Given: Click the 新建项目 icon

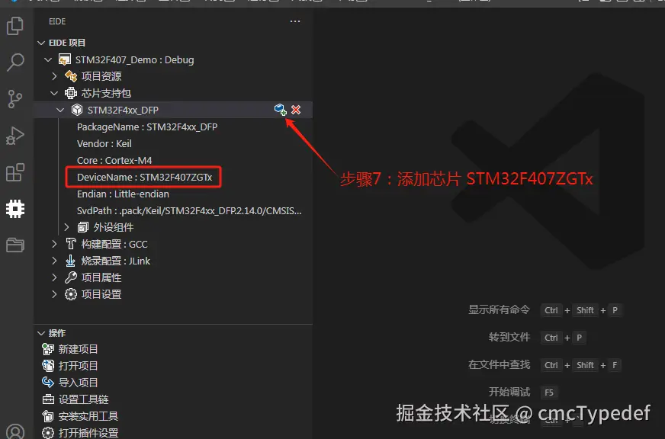Looking at the screenshot, I should pyautogui.click(x=48, y=349).
